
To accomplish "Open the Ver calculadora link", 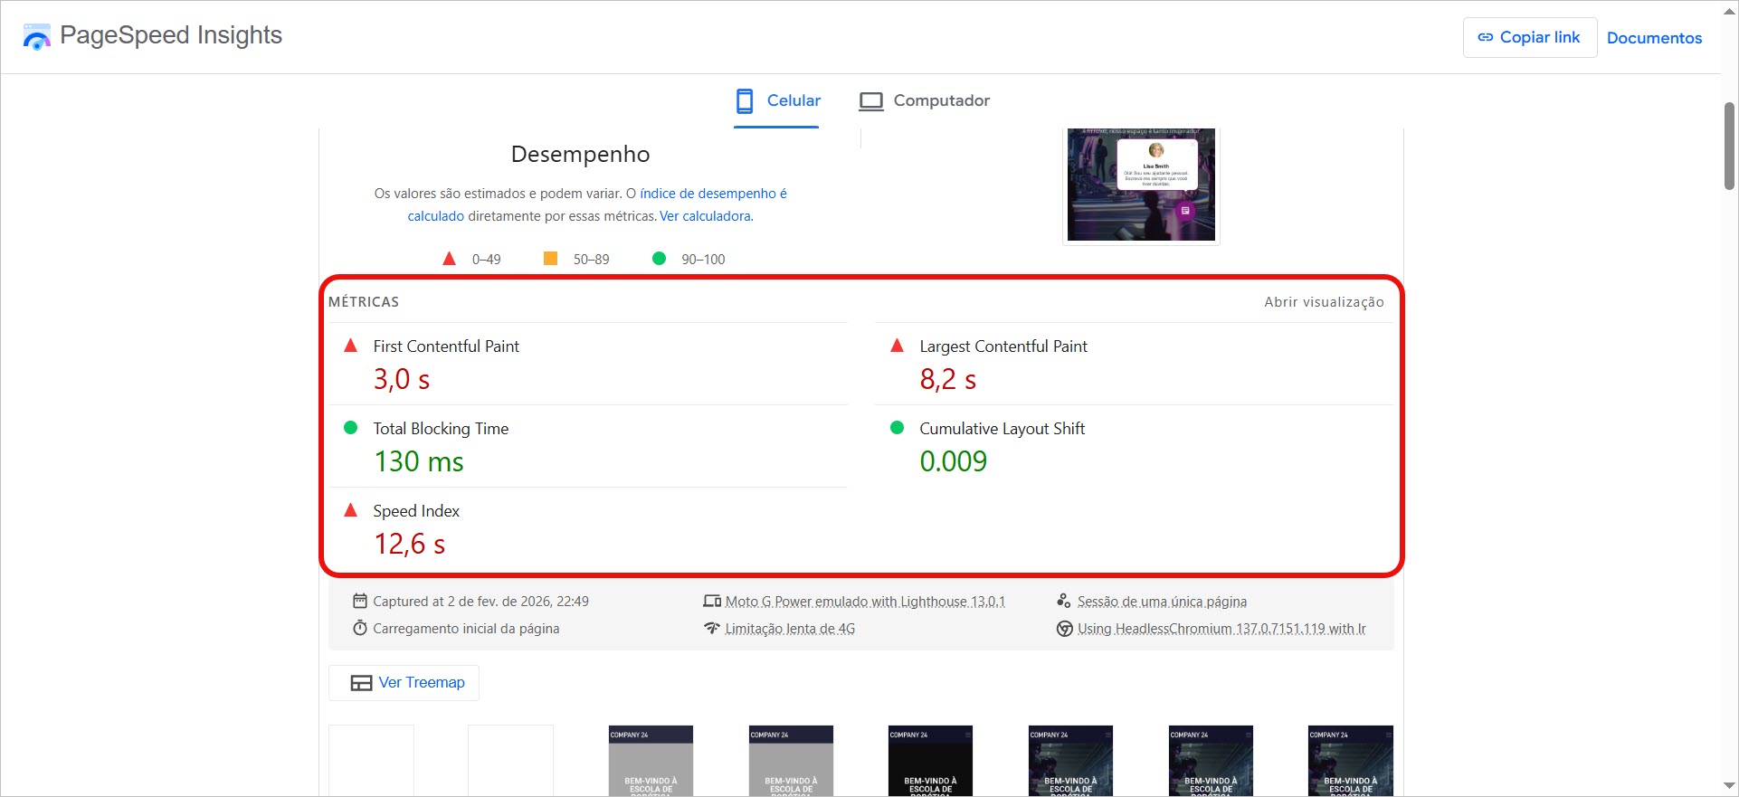I will [706, 216].
